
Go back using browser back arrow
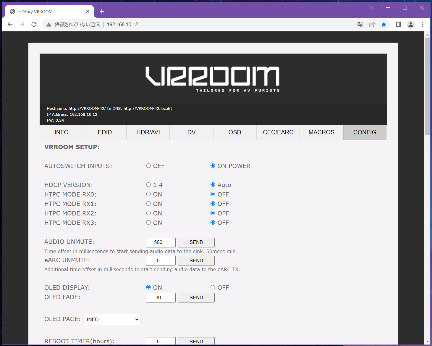tap(10, 24)
